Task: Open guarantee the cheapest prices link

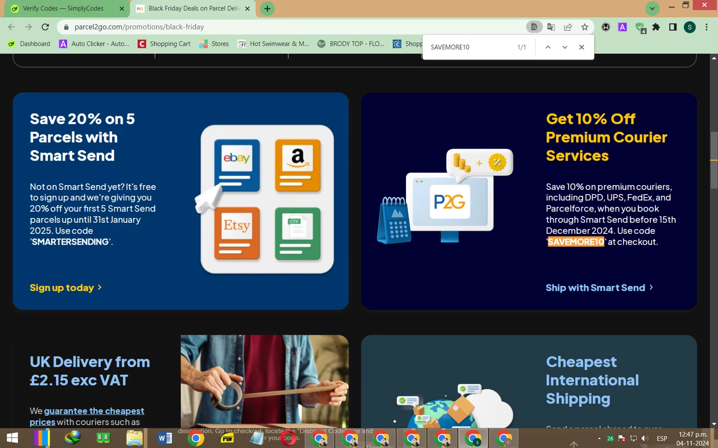Action: 87,416
